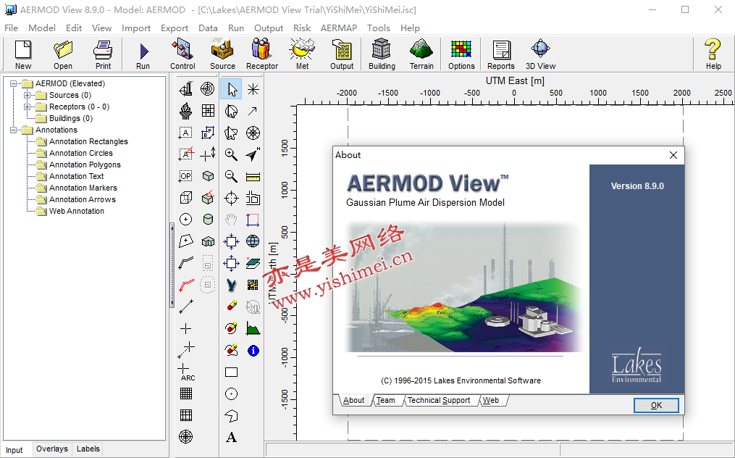Expand the Receptors (0 - 0) node

pyautogui.click(x=28, y=107)
